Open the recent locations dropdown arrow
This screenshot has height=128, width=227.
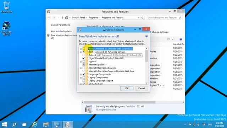coord(59,18)
